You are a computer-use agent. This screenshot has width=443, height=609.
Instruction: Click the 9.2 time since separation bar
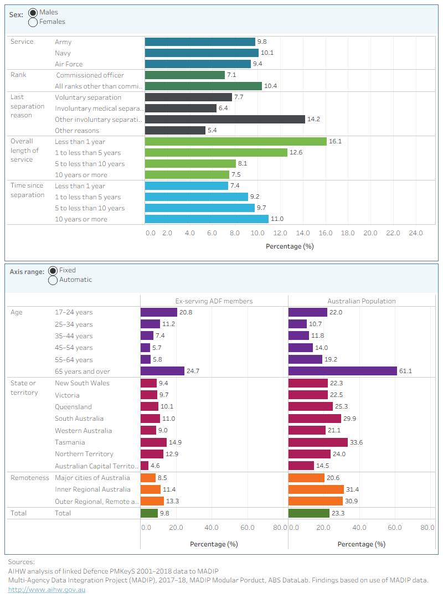coord(196,197)
